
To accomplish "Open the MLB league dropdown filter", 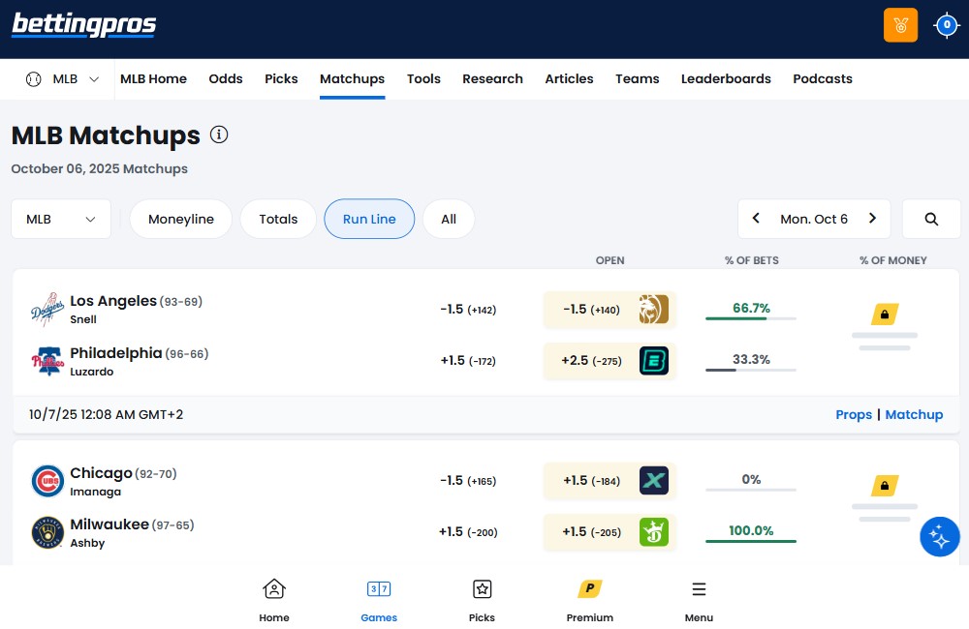I will (61, 219).
